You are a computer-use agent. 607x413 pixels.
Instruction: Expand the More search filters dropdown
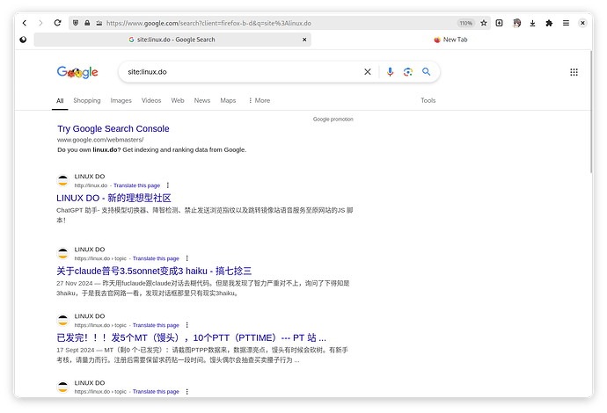pyautogui.click(x=259, y=100)
